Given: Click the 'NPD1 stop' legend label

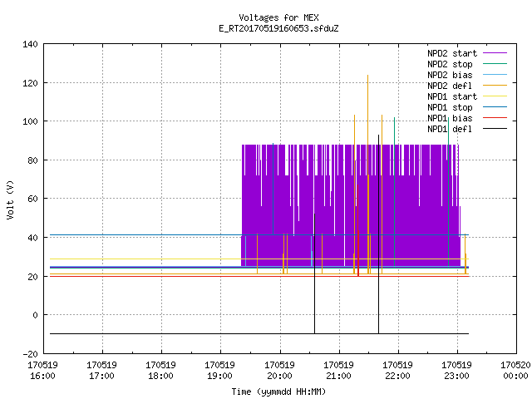Looking at the screenshot, I should point(450,107).
